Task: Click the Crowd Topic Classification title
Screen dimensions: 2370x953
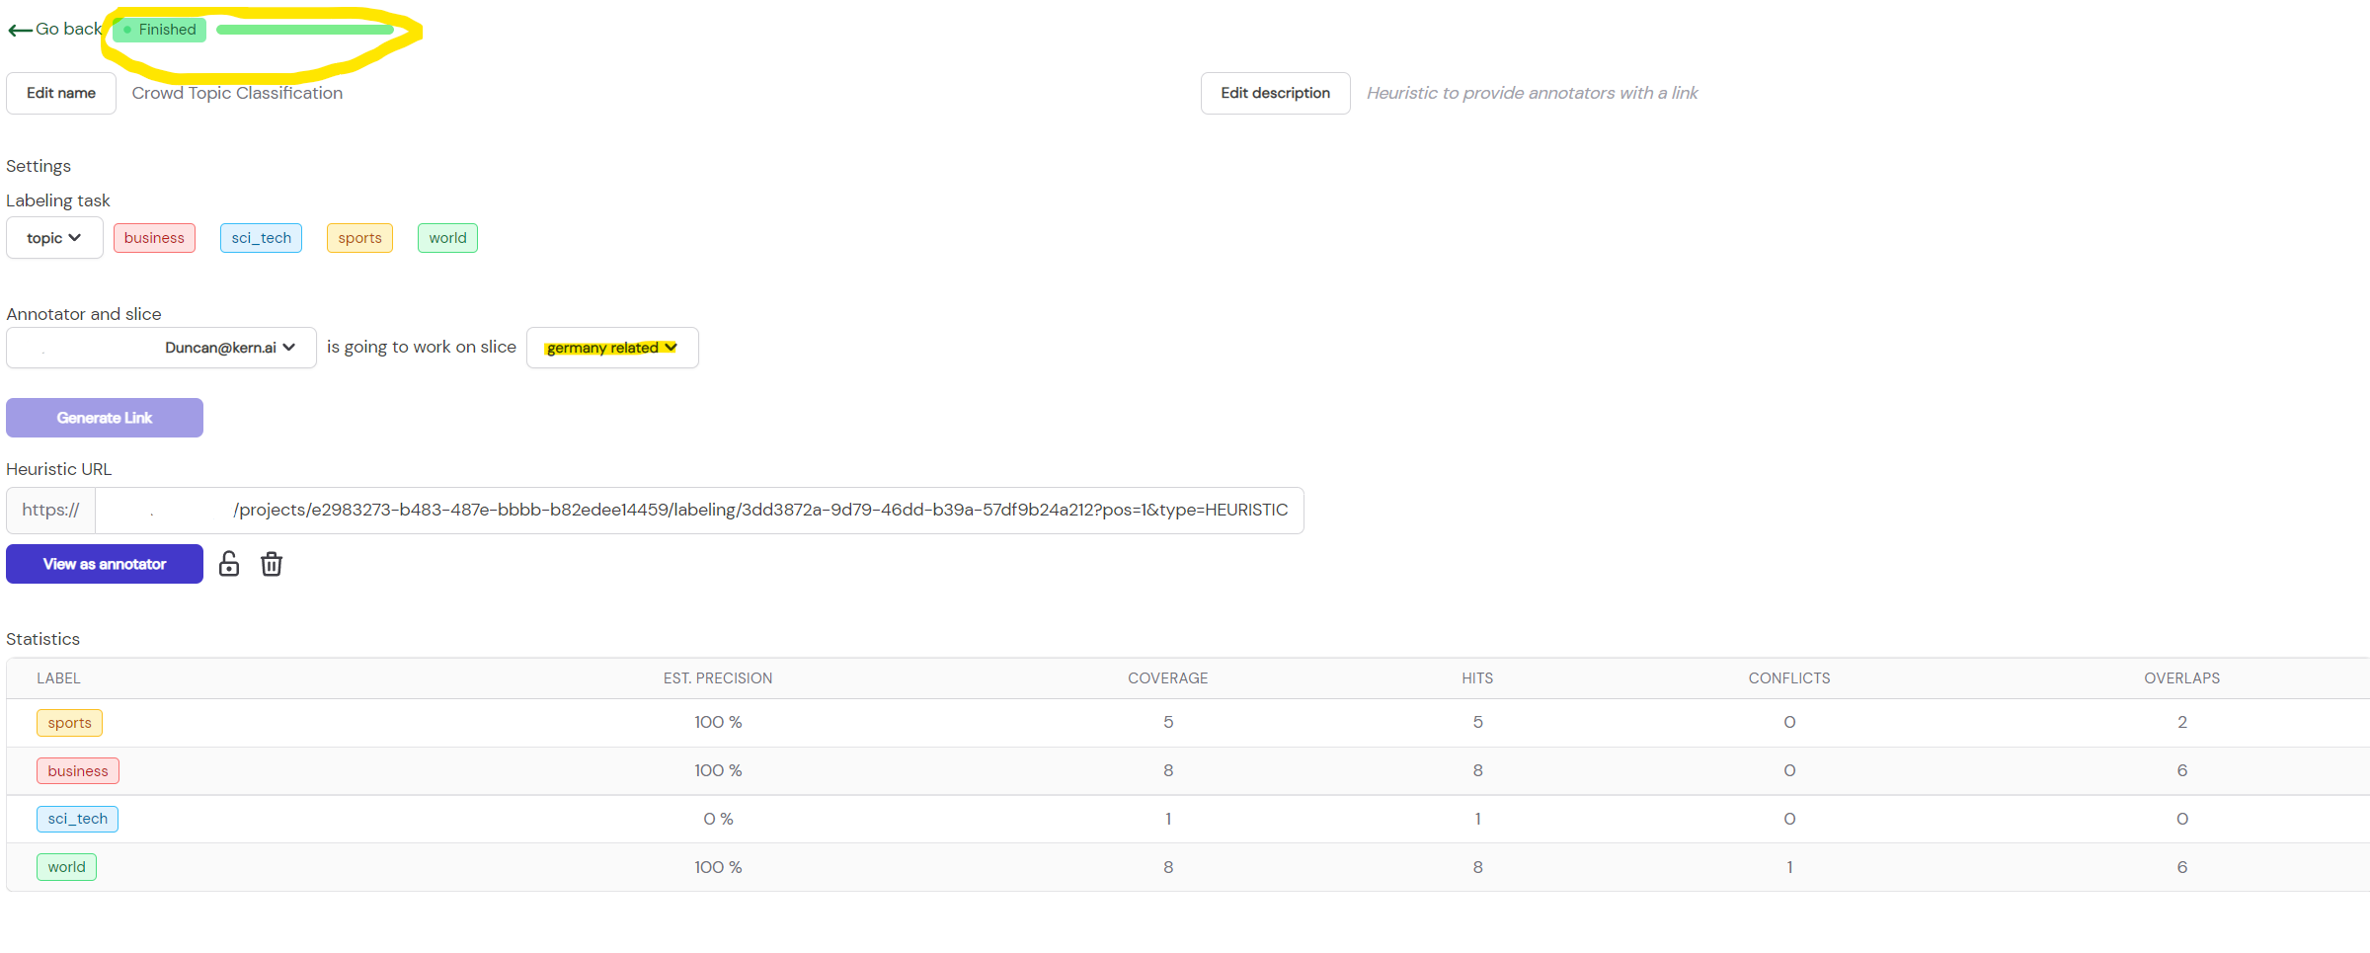Action: coord(237,92)
